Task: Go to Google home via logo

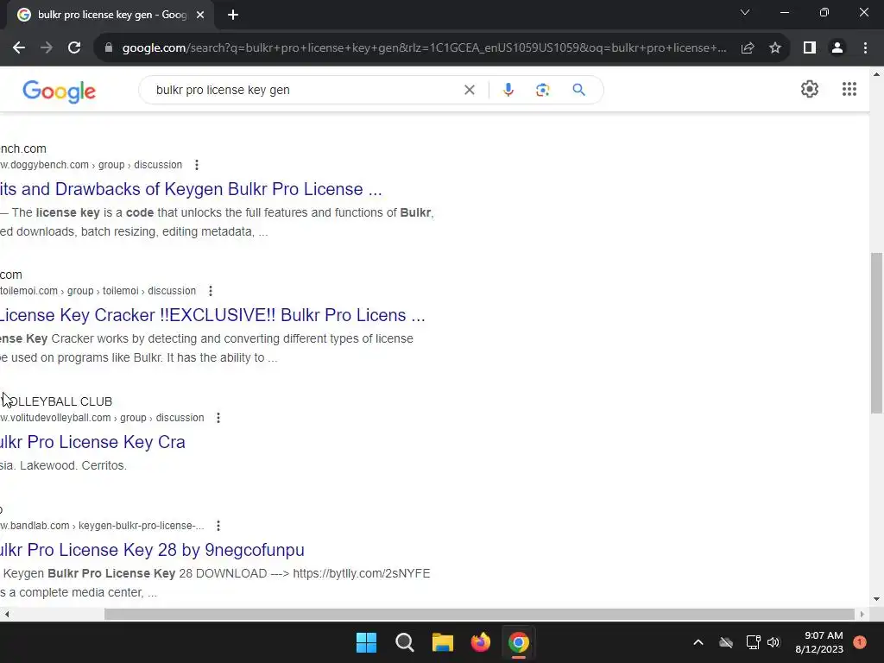Action: [x=60, y=91]
